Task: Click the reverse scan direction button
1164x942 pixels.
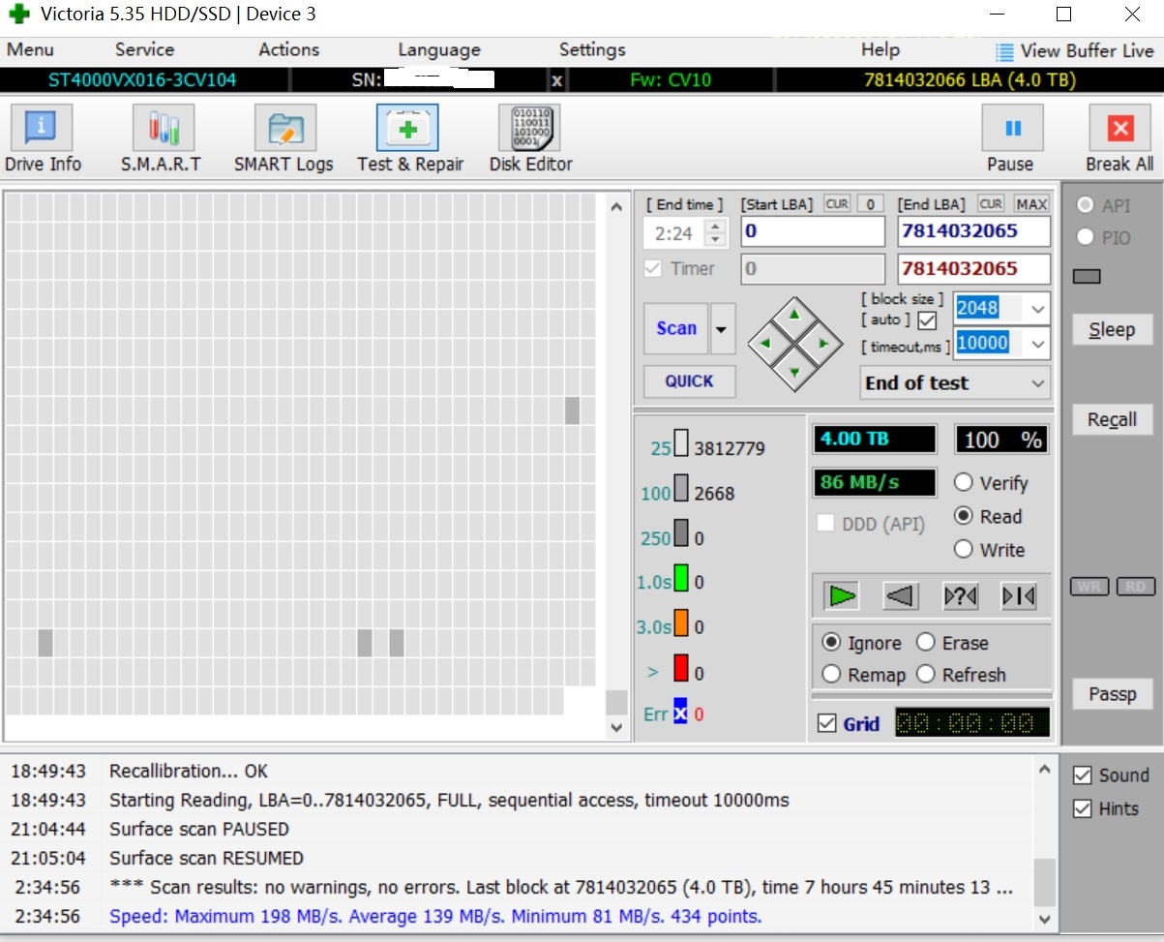Action: coord(901,596)
